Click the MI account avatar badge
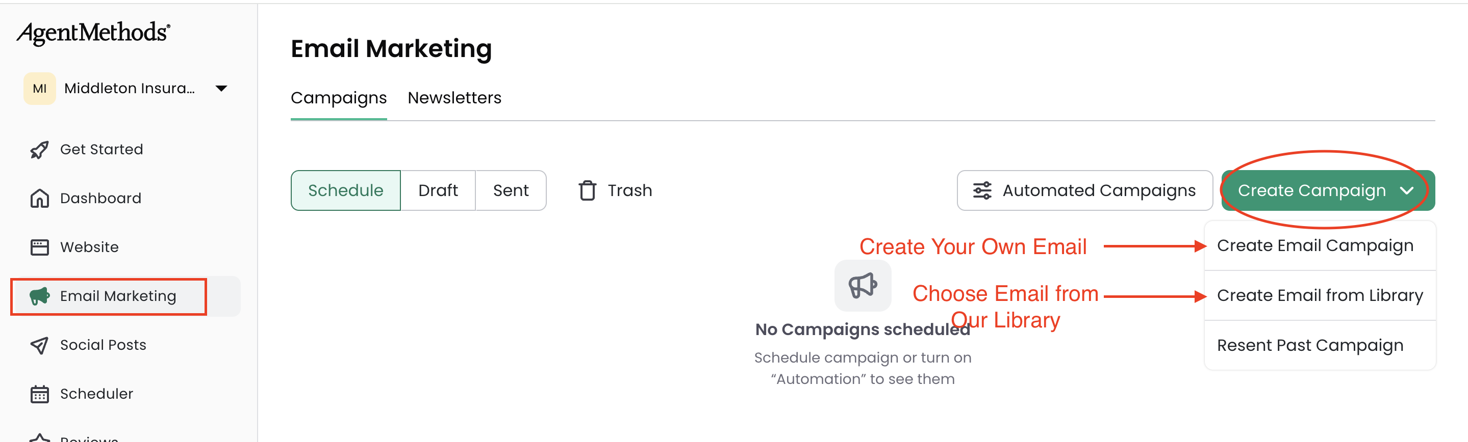 tap(40, 88)
